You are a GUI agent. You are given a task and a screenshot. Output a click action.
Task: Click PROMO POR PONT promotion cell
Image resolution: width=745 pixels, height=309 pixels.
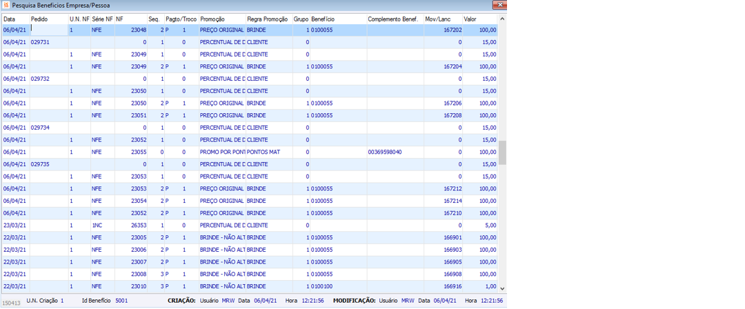point(222,152)
